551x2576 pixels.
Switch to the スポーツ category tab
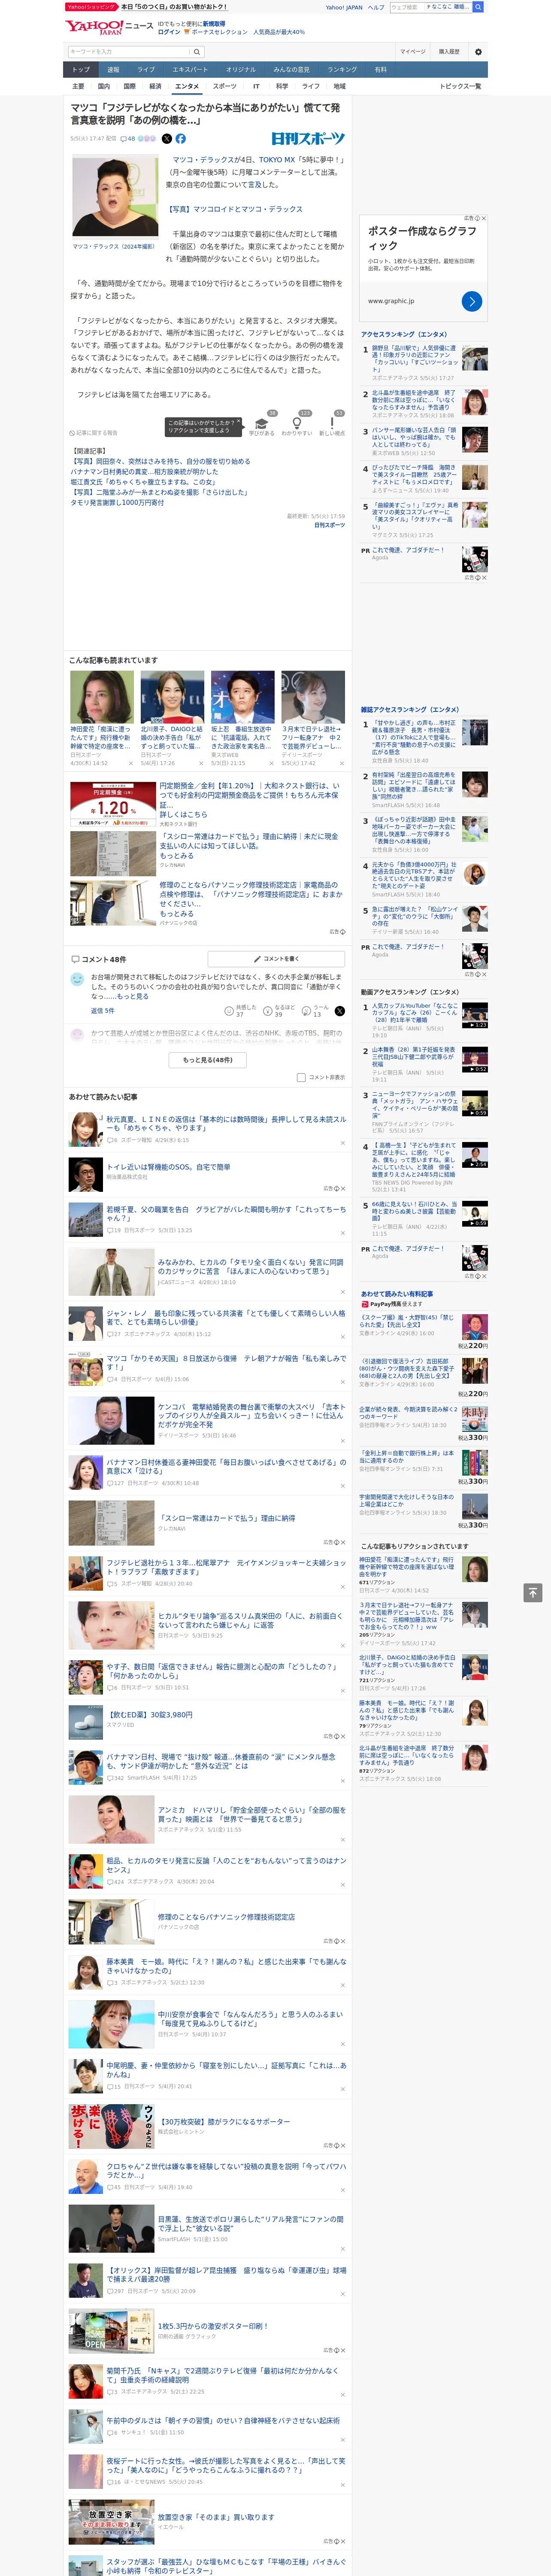(225, 86)
